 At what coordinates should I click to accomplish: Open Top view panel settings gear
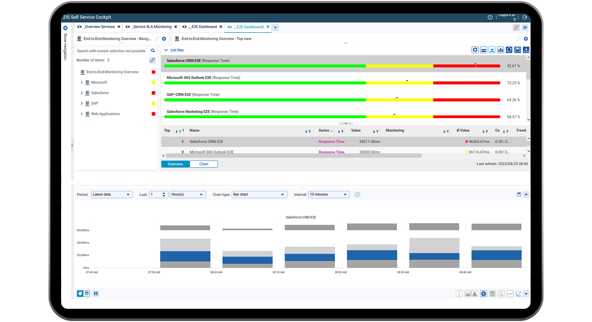pos(526,39)
